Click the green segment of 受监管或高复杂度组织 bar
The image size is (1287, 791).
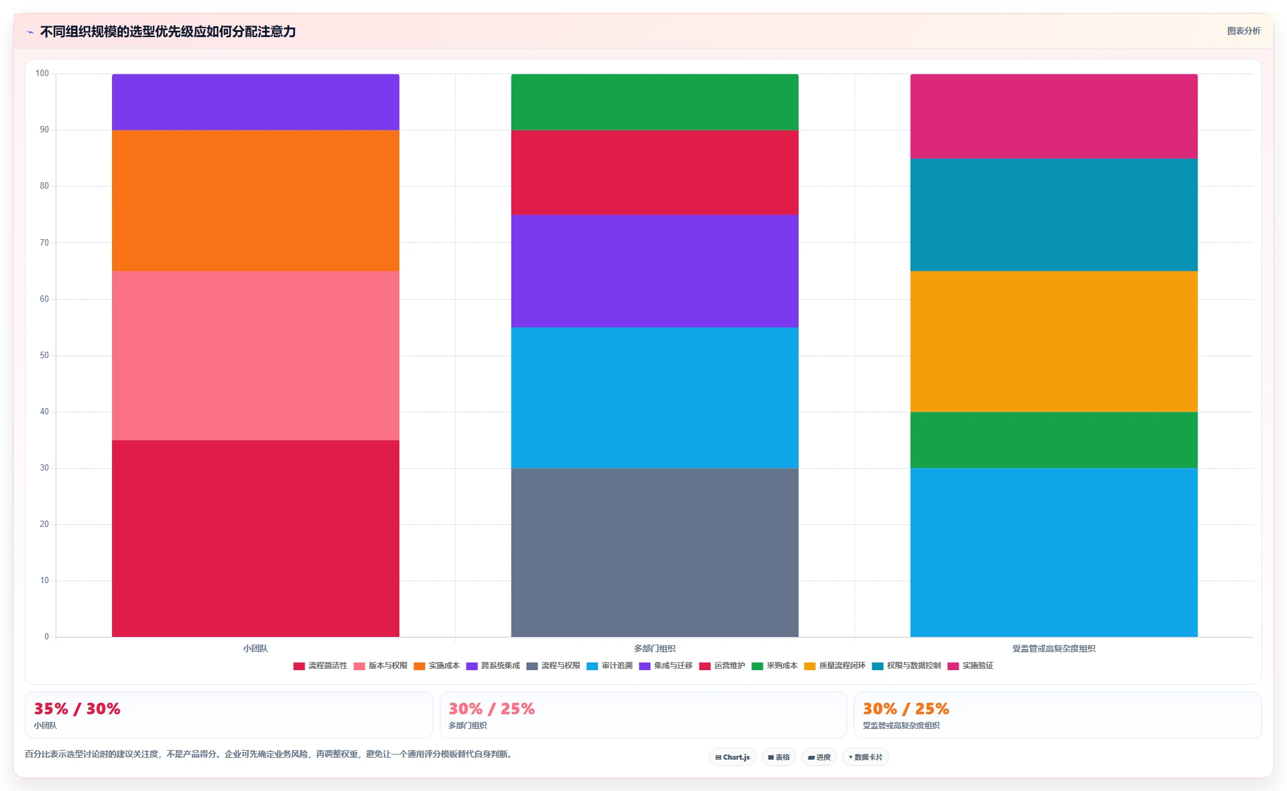click(1054, 440)
